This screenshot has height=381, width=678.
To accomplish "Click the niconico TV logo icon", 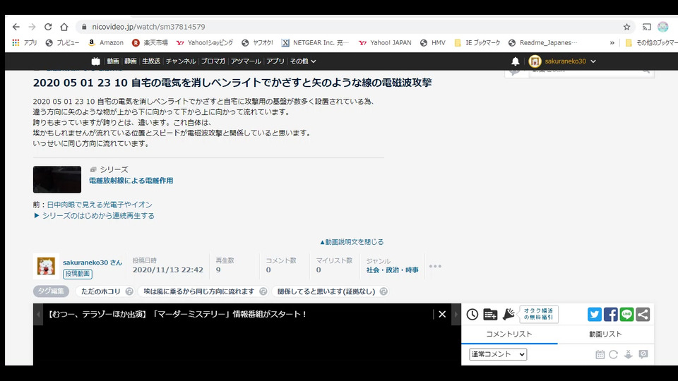I will [95, 61].
